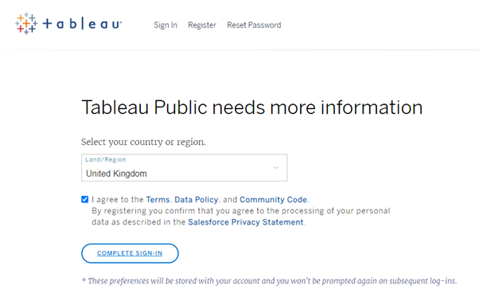The image size is (479, 305).
Task: Click the chevron arrow in country dropdown
Action: (x=275, y=167)
